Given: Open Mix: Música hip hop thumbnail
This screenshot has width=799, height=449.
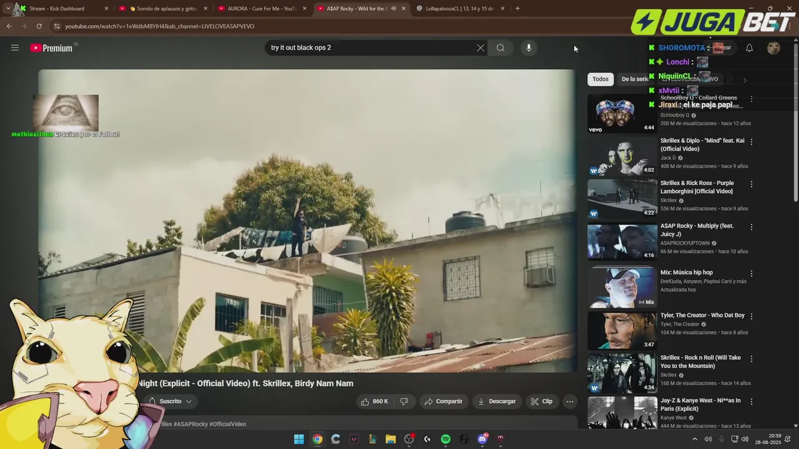Looking at the screenshot, I should tap(622, 287).
